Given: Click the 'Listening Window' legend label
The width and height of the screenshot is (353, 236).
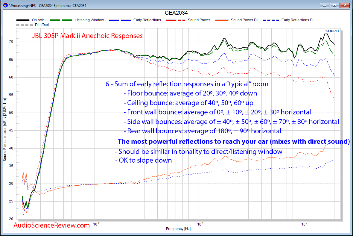Looking at the screenshot, I should [x=89, y=20].
